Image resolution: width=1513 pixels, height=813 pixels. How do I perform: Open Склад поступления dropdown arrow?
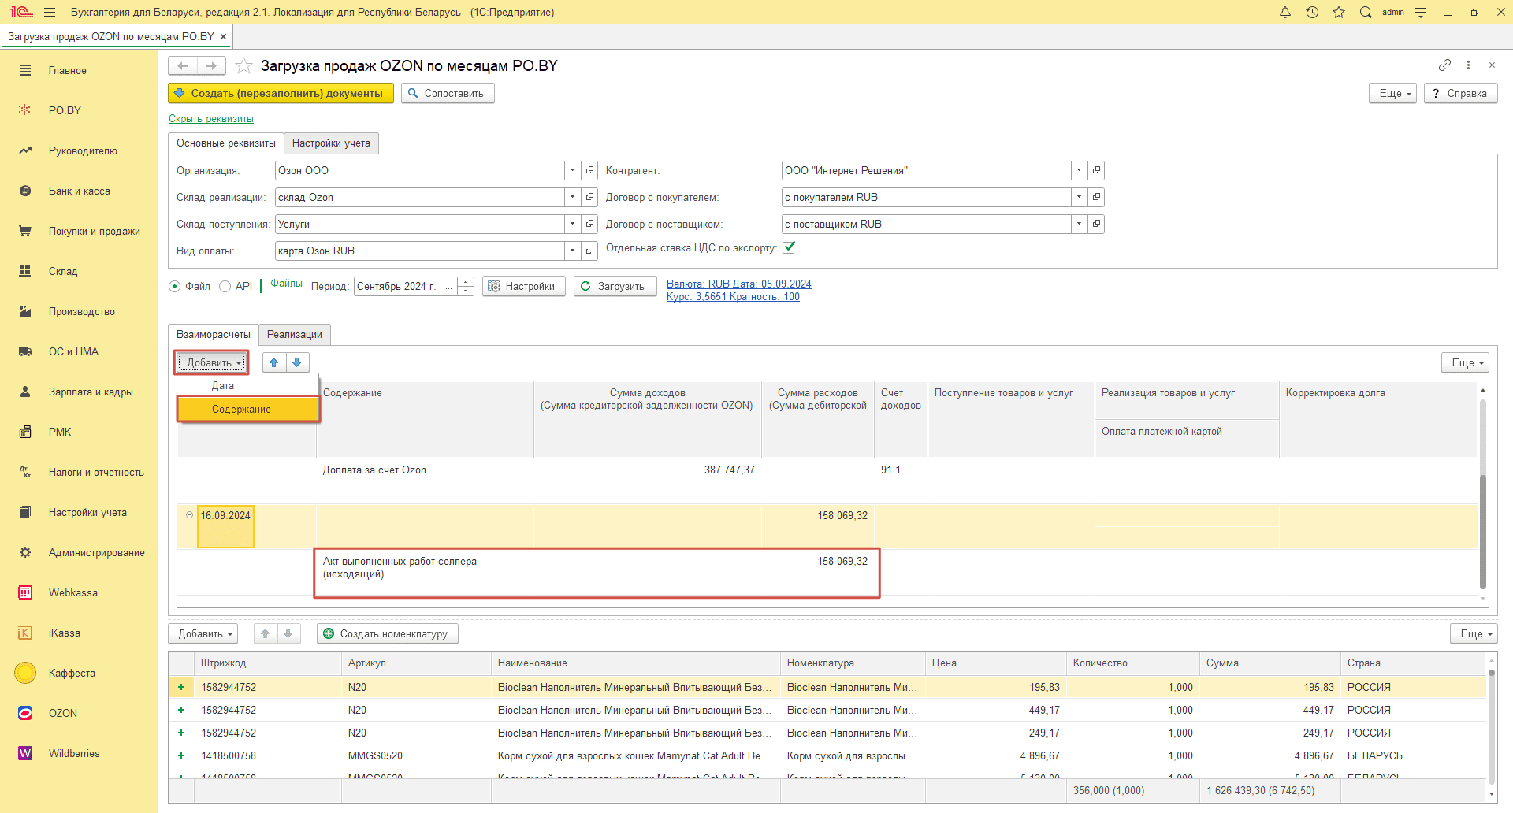click(x=573, y=224)
